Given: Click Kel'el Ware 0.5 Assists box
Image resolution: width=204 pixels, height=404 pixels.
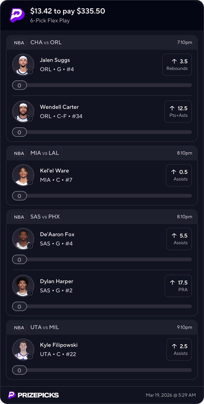Looking at the screenshot, I should 179,175.
